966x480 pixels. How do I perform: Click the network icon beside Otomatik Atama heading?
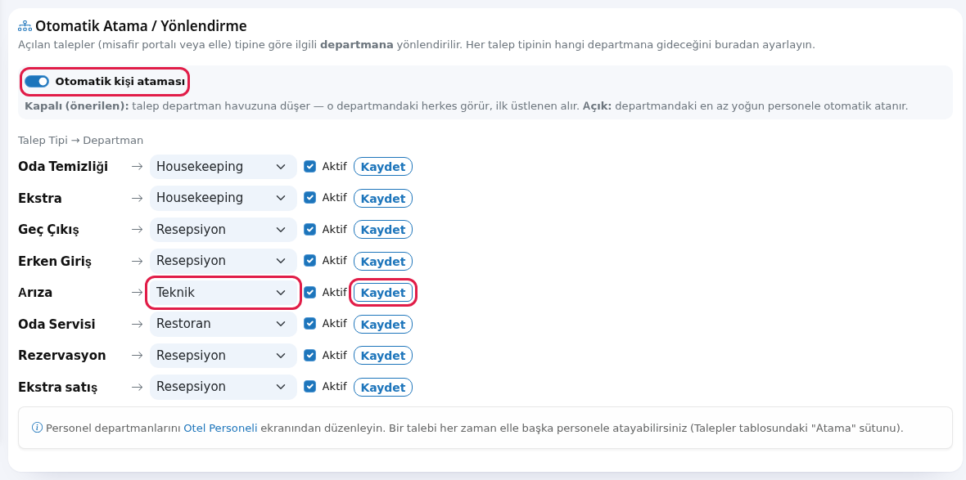click(x=25, y=26)
